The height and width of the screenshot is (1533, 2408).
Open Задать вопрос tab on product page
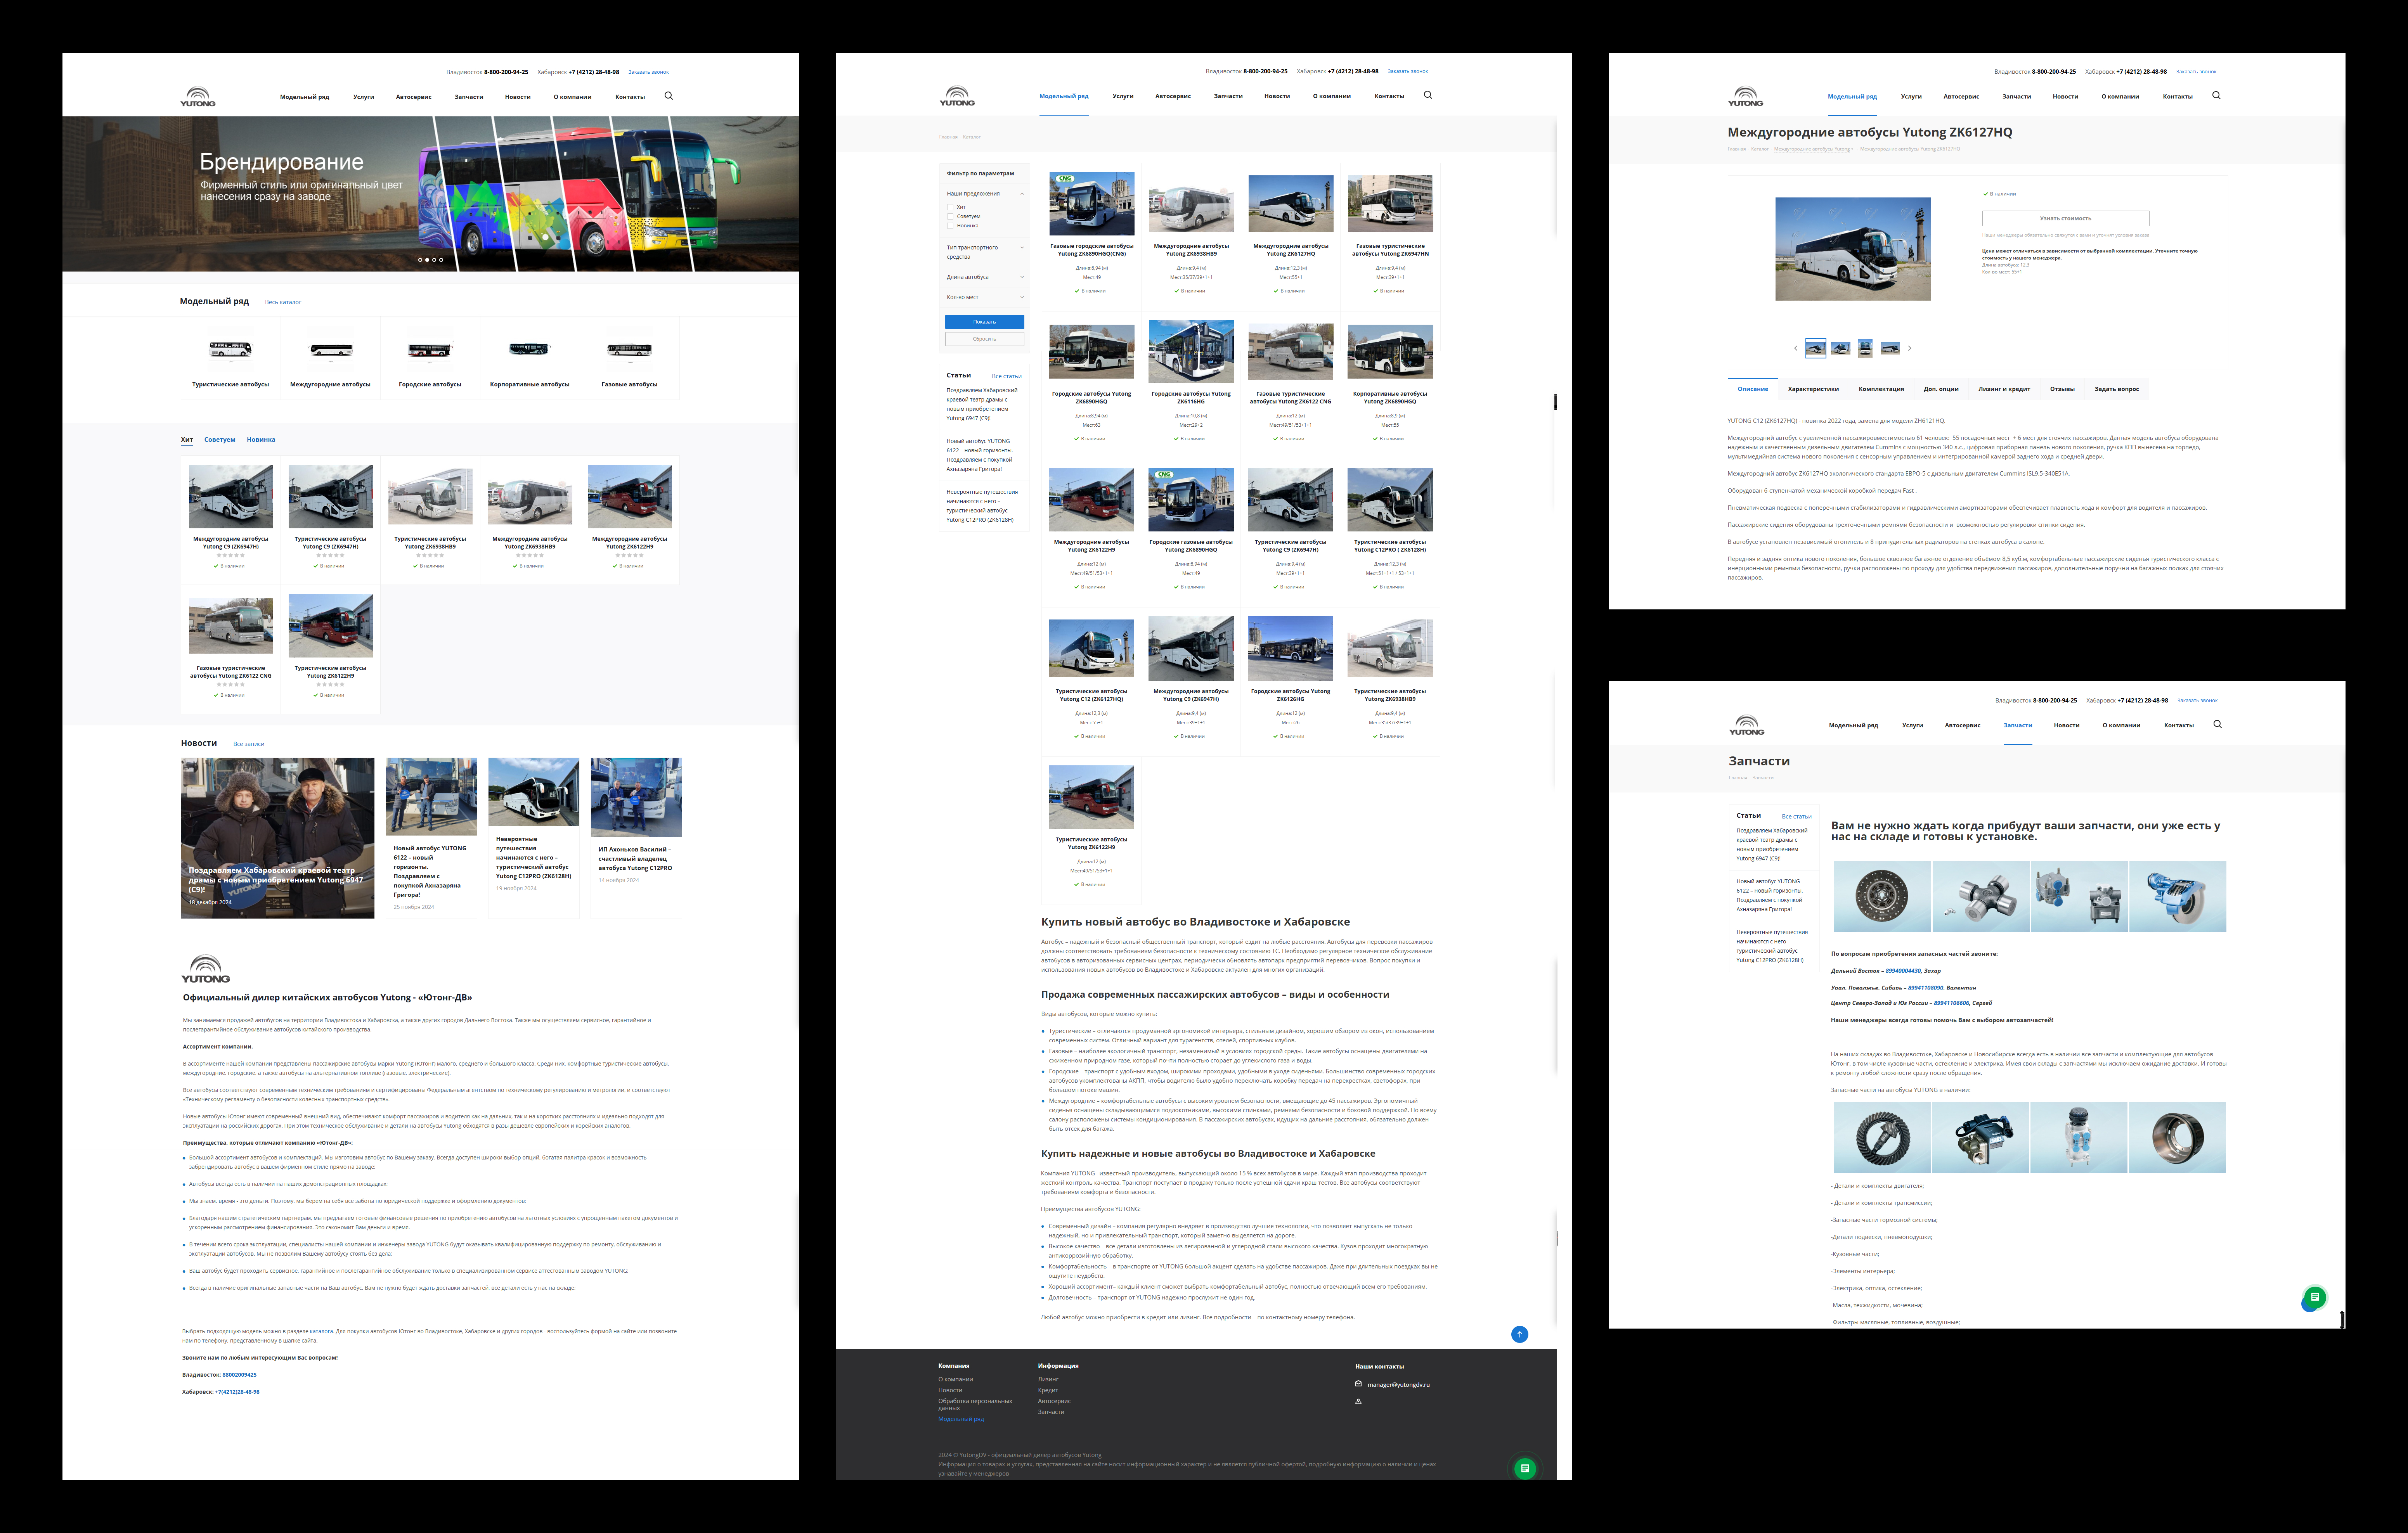[x=2117, y=389]
